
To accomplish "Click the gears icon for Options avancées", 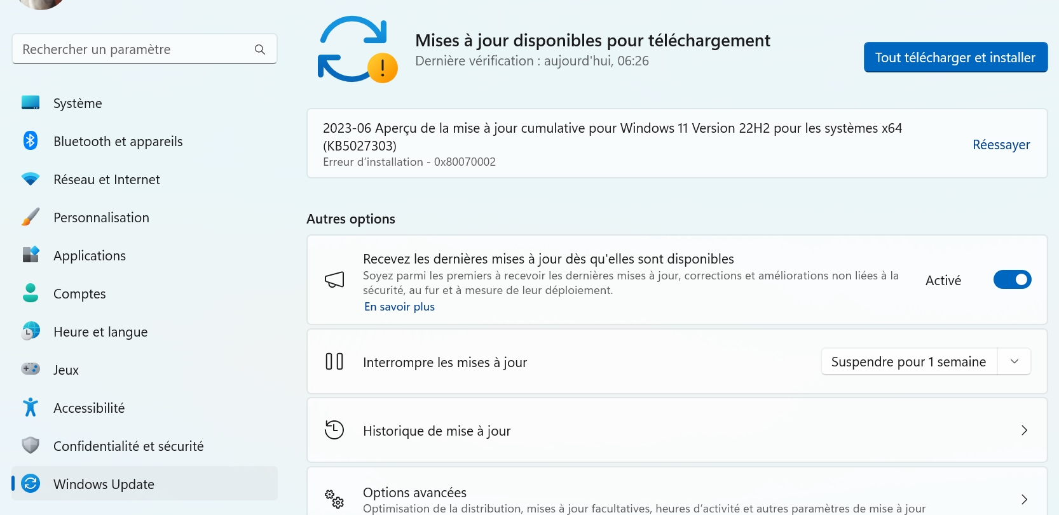I will [334, 499].
